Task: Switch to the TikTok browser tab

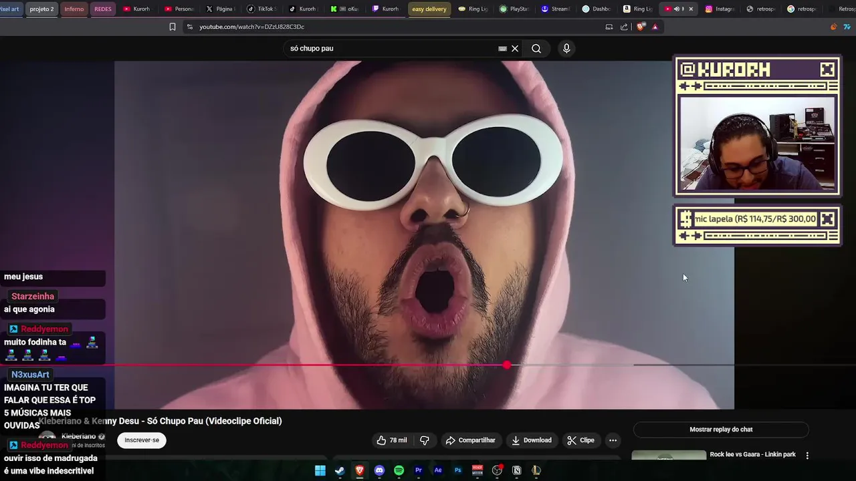Action: (x=262, y=9)
